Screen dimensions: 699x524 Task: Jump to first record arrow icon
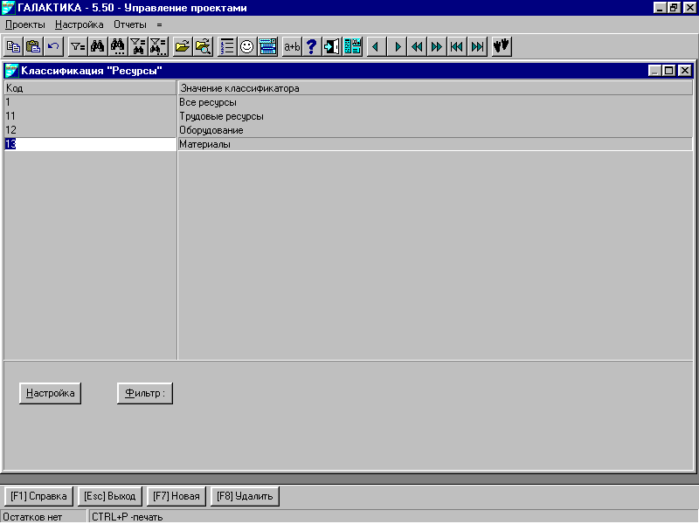pos(456,46)
